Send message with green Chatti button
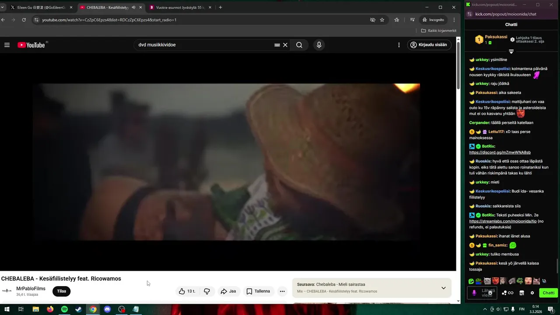The image size is (560, 315). click(548, 293)
